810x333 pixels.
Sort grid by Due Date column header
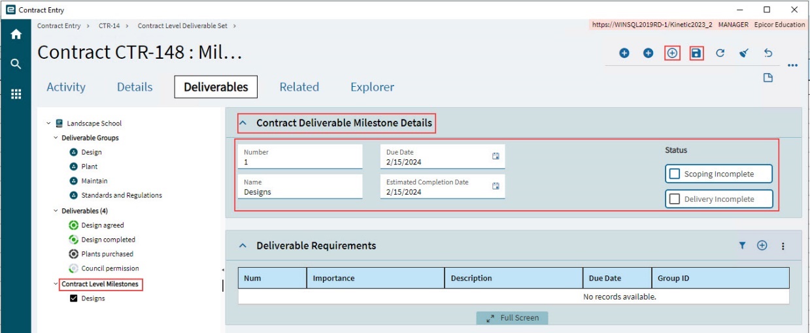point(617,278)
